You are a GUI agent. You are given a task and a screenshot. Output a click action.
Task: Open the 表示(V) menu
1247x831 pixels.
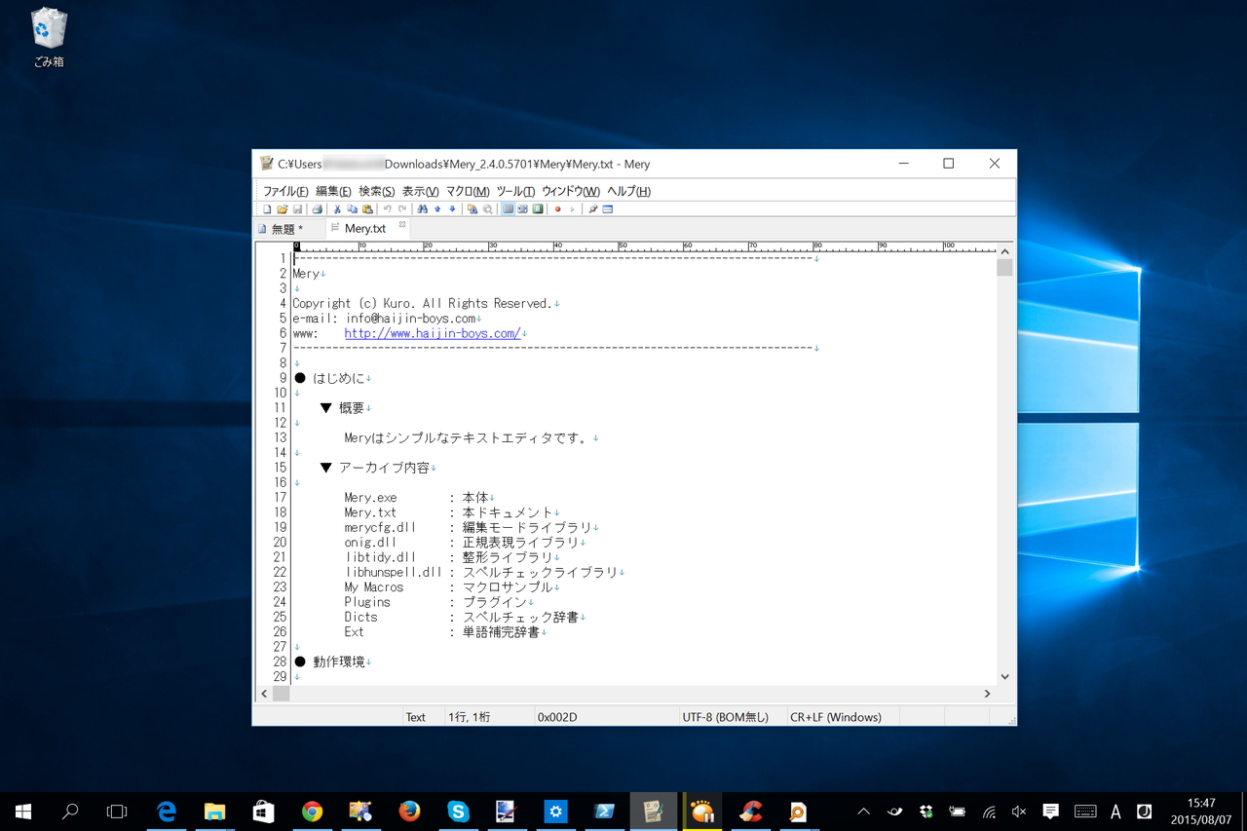click(420, 191)
